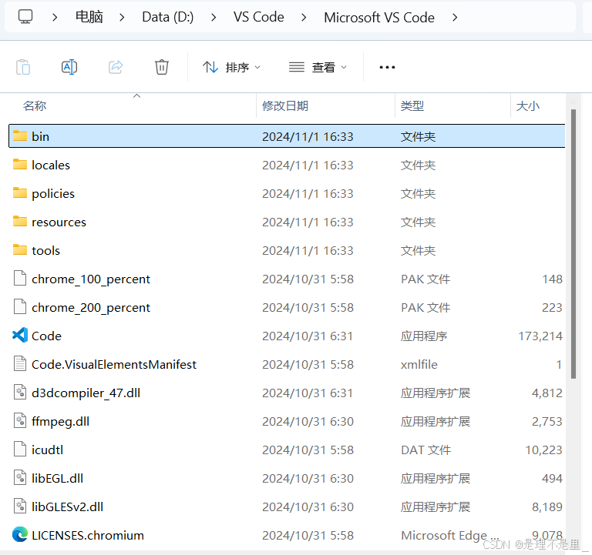Click the ffmpeg.dll file icon
The image size is (592, 555).
point(20,421)
